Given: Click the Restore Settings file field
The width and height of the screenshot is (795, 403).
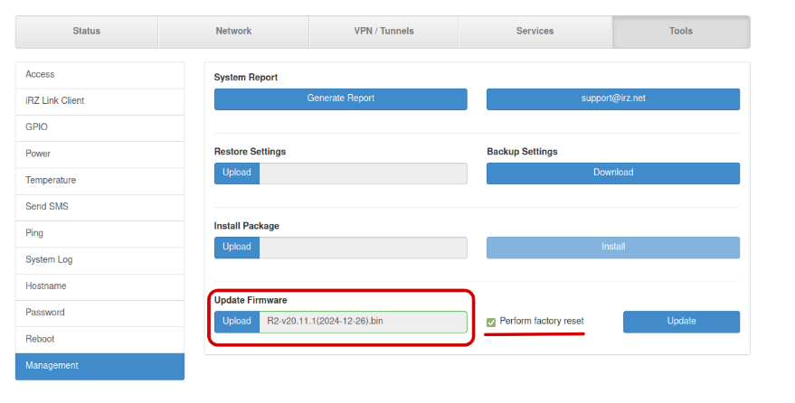Looking at the screenshot, I should point(363,173).
